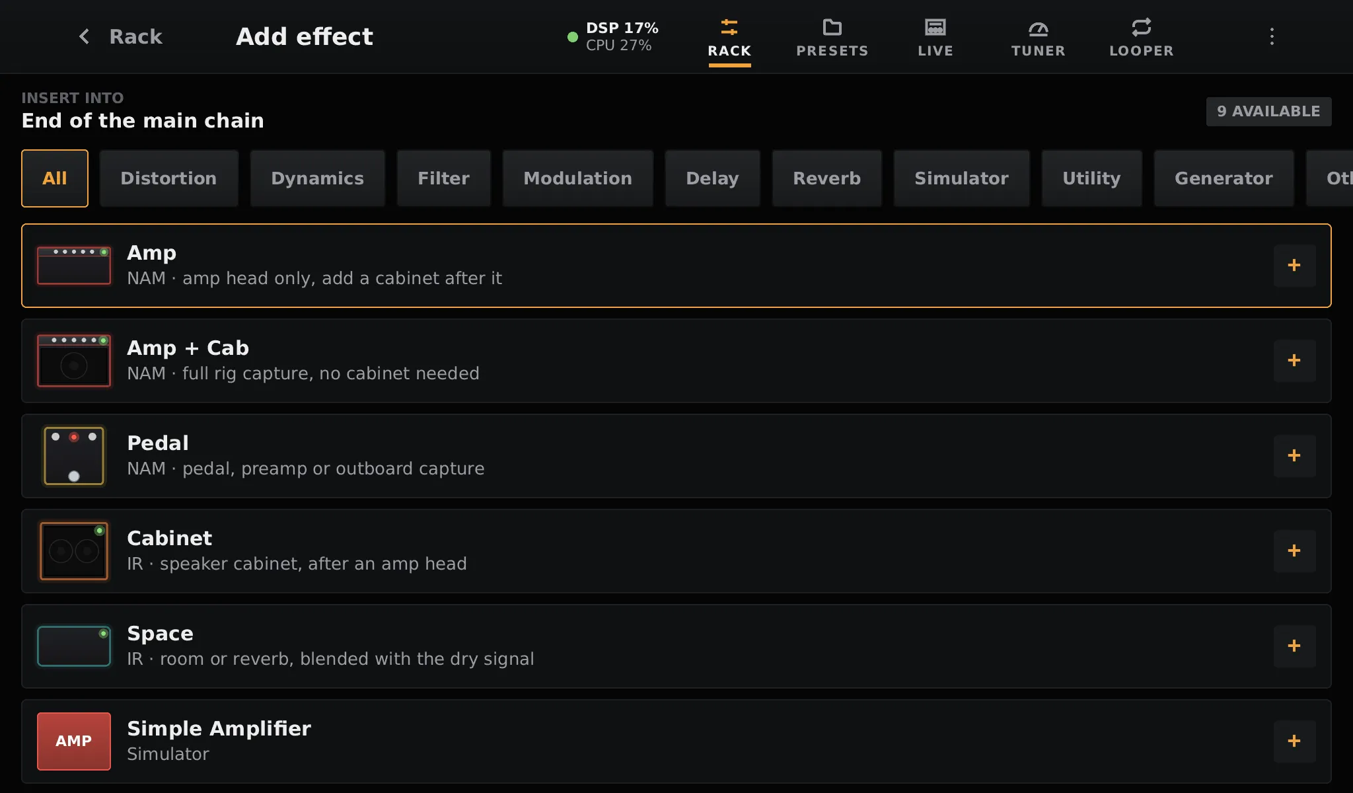
Task: Click the 'Add effect' page title
Action: coord(305,36)
